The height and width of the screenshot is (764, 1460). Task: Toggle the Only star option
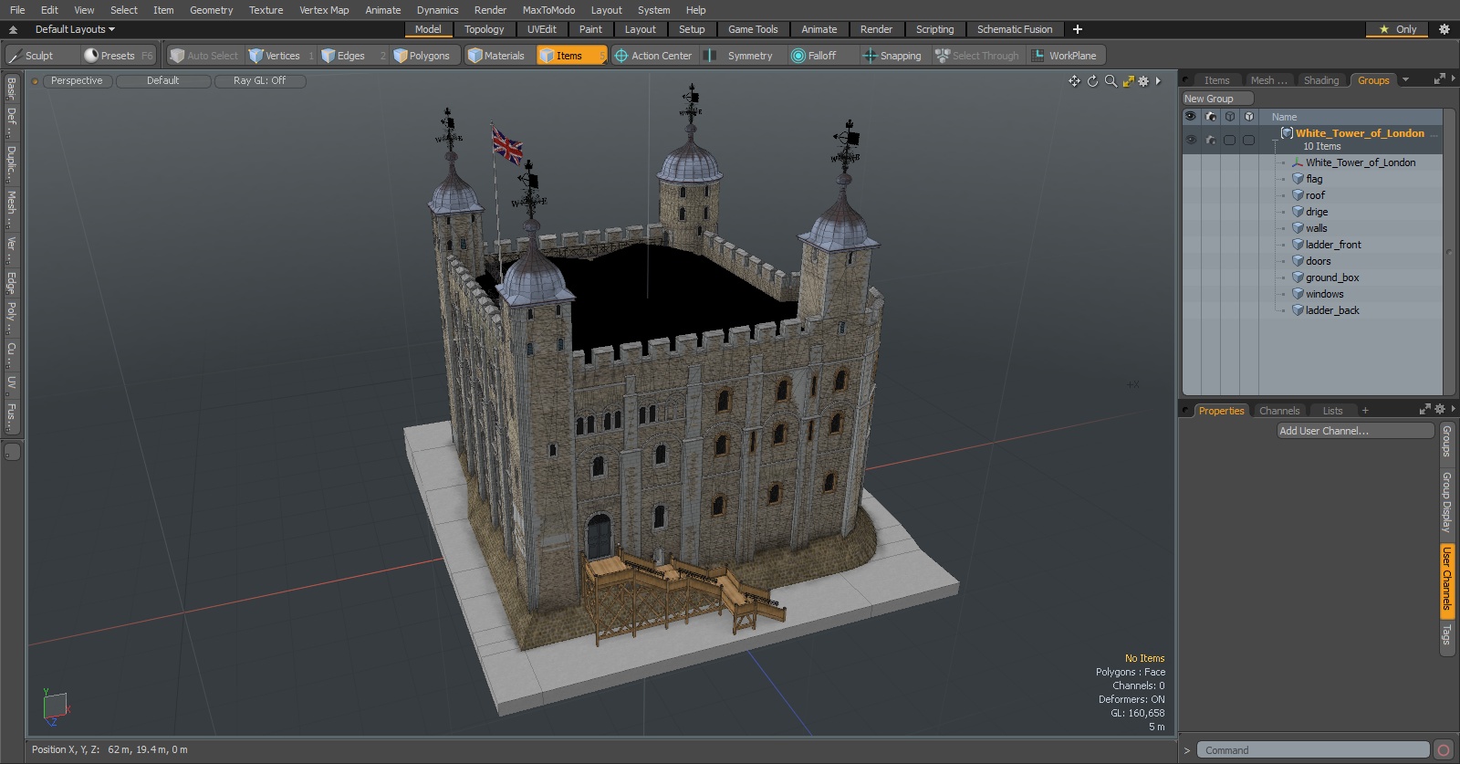(1398, 29)
